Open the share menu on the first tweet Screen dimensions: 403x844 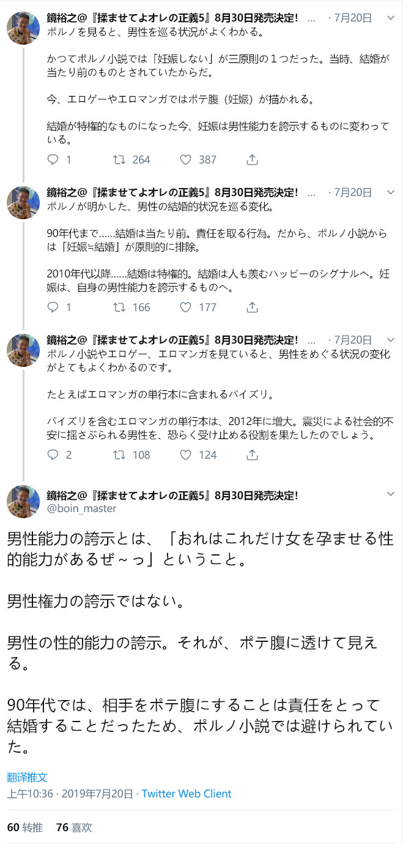tap(251, 159)
